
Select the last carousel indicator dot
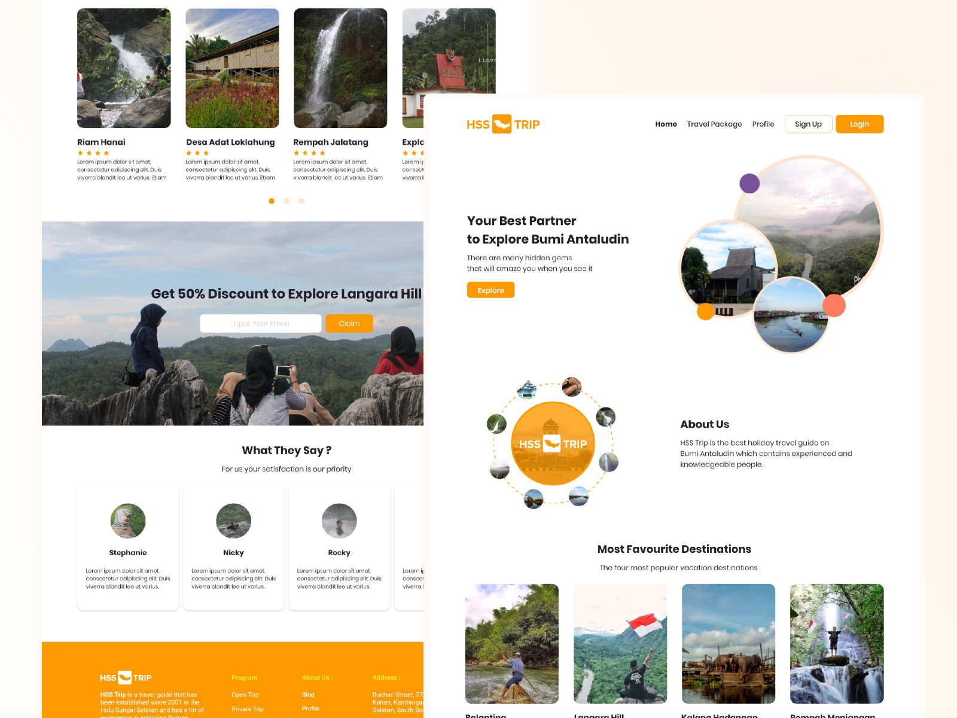[x=301, y=201]
